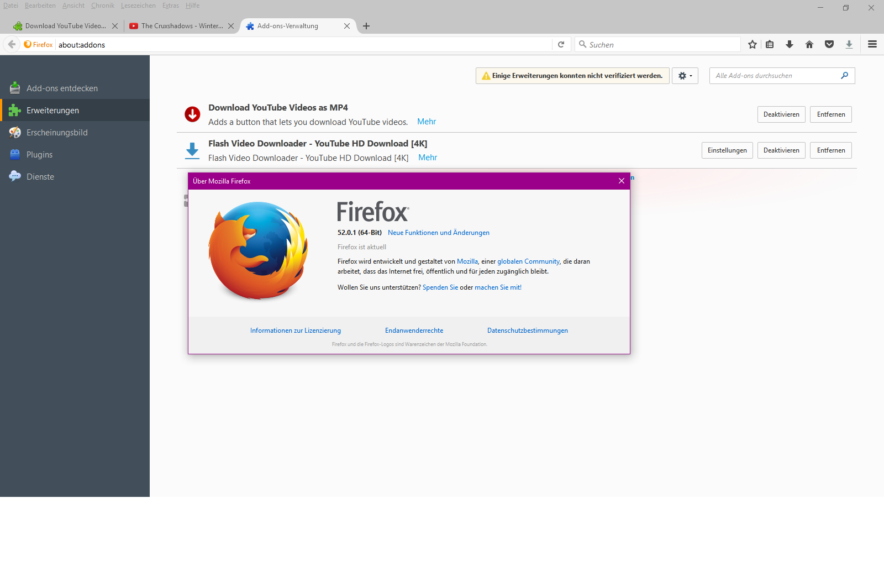884x566 pixels.
Task: Open the Pocket icon in toolbar
Action: [x=829, y=45]
